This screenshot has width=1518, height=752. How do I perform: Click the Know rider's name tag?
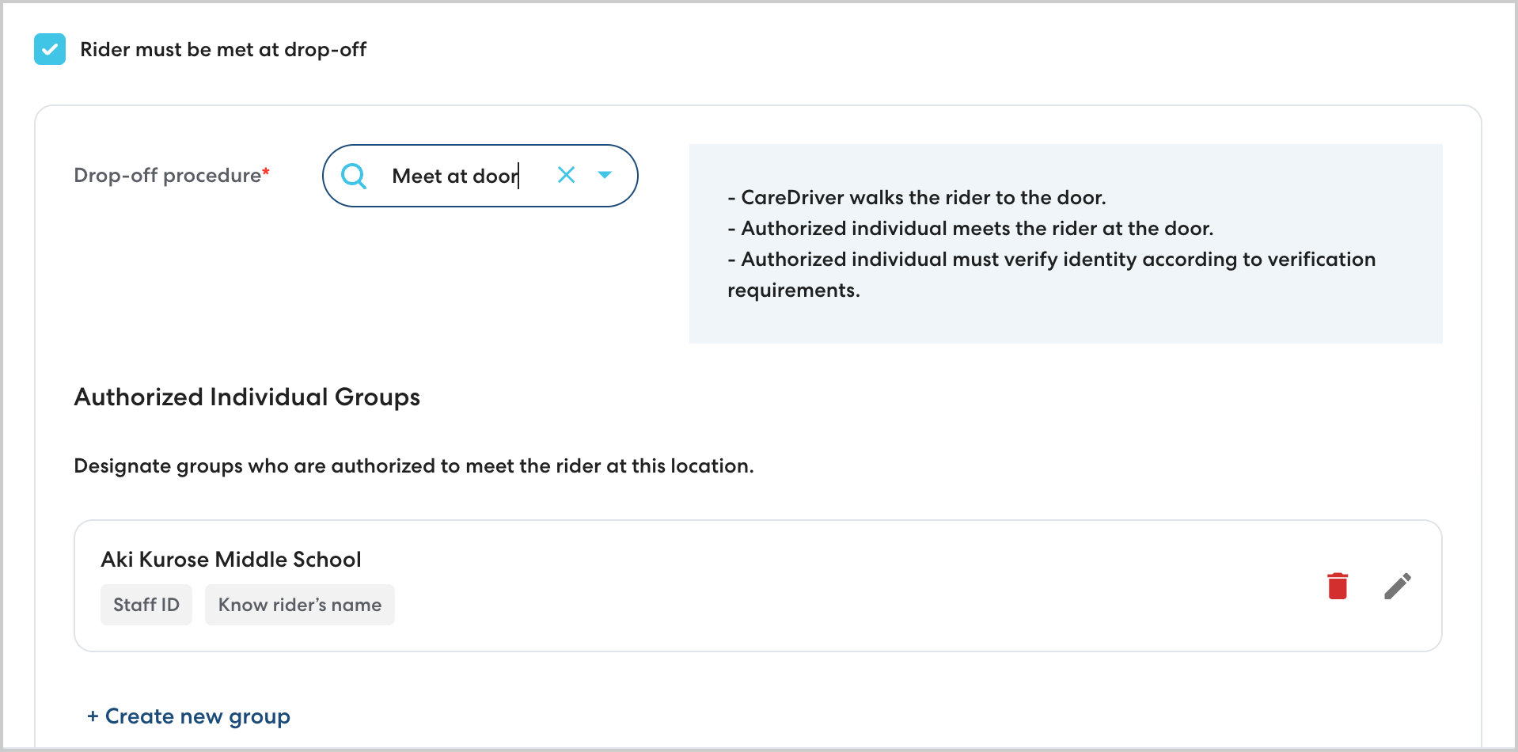click(x=299, y=605)
